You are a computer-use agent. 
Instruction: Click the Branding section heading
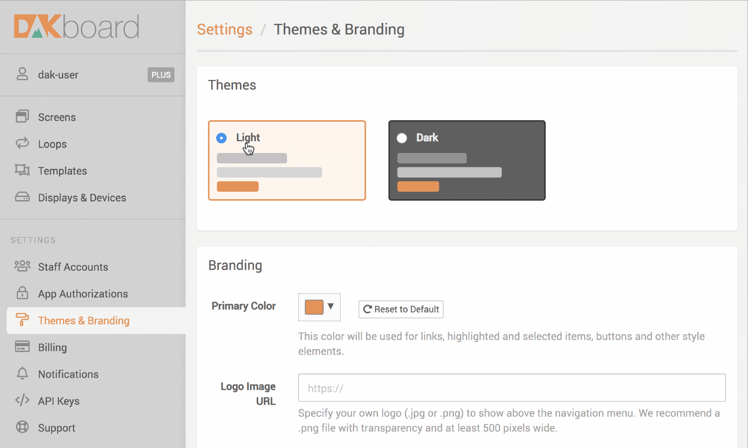click(235, 265)
